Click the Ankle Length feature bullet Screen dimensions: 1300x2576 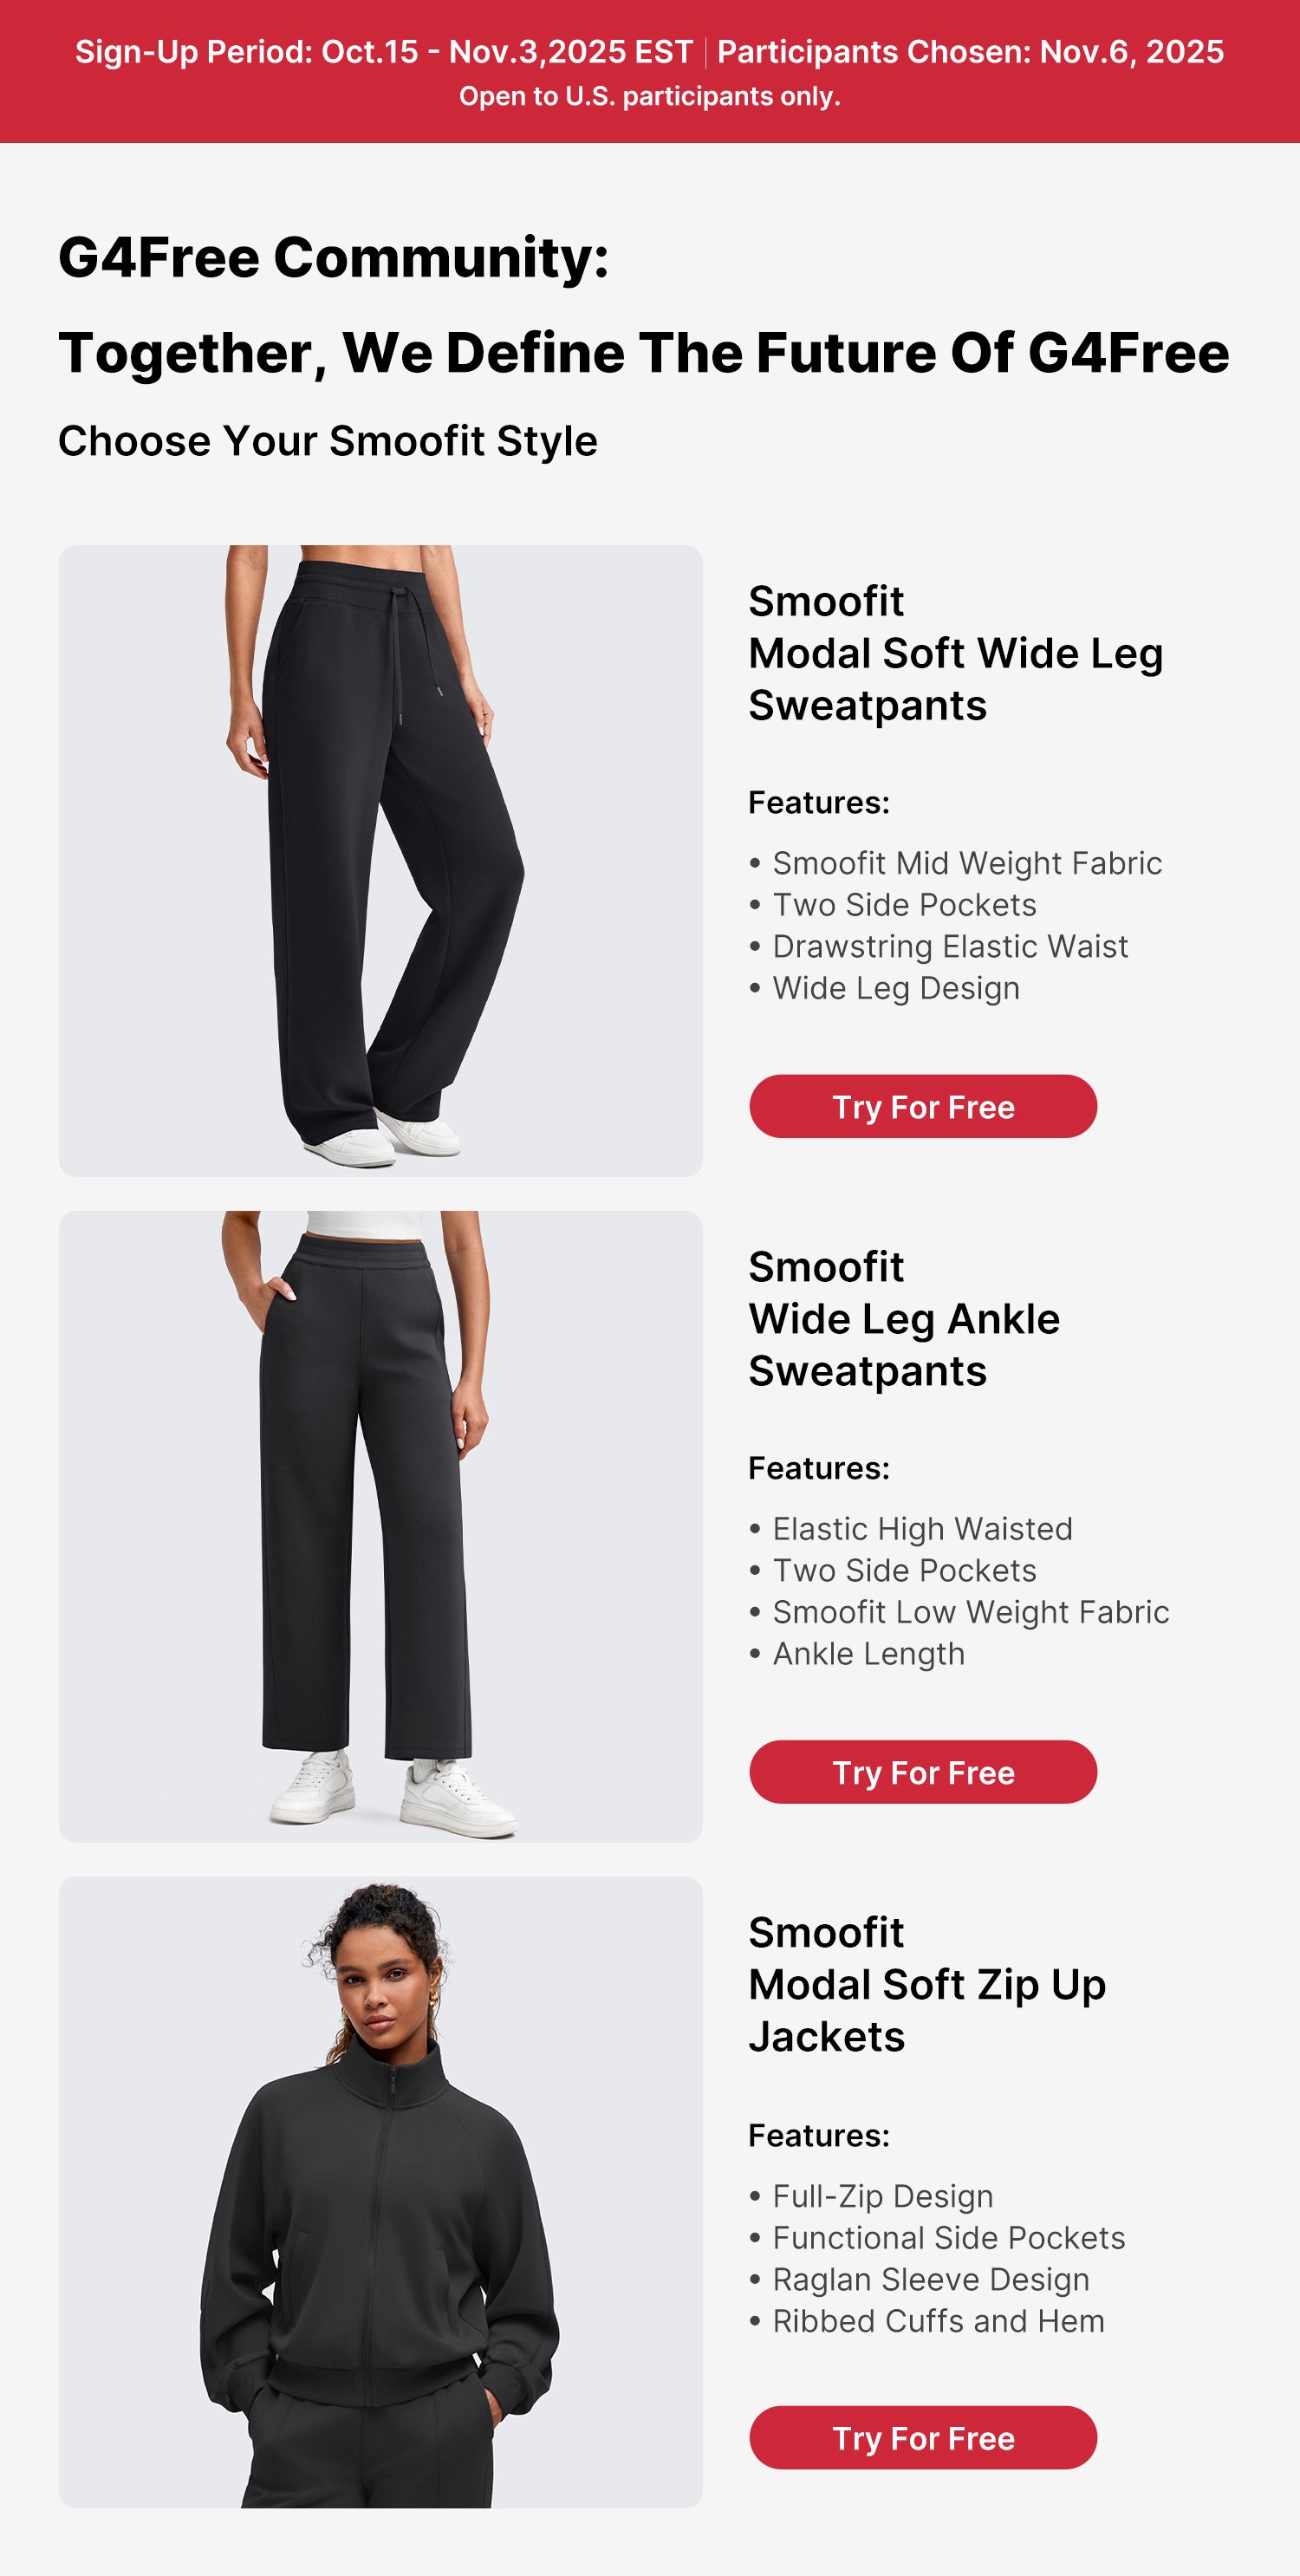857,1654
